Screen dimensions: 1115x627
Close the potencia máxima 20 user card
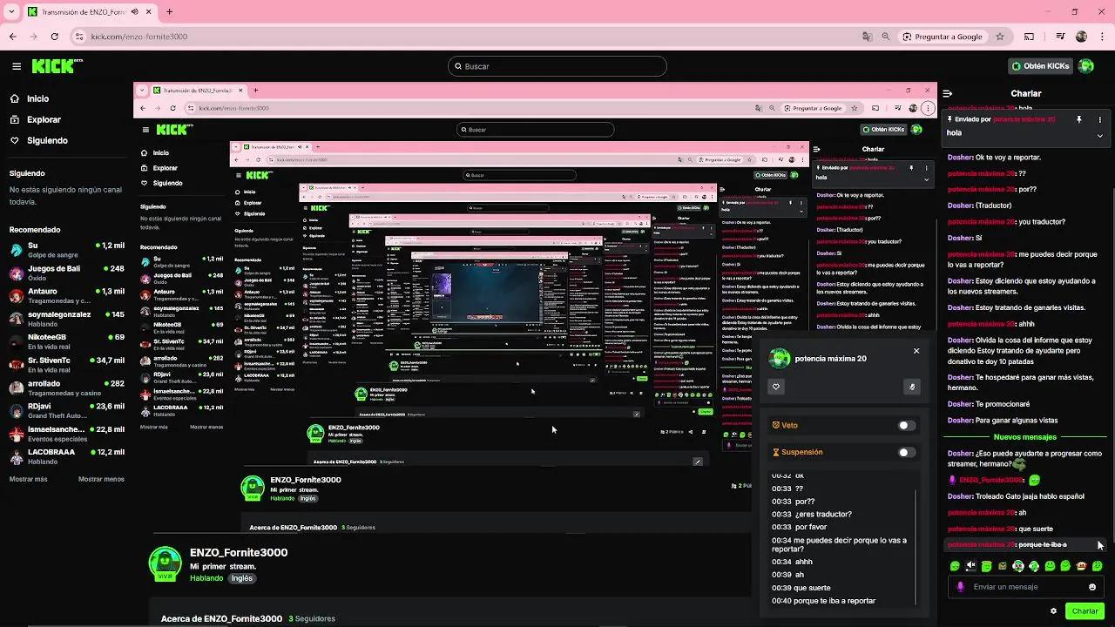916,351
